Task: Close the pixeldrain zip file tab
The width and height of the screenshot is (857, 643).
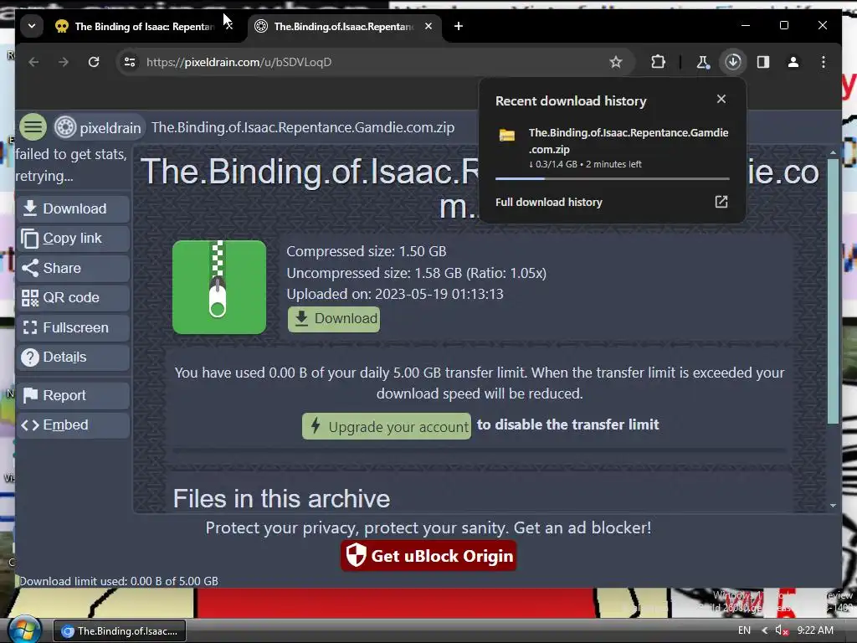Action: pyautogui.click(x=428, y=26)
